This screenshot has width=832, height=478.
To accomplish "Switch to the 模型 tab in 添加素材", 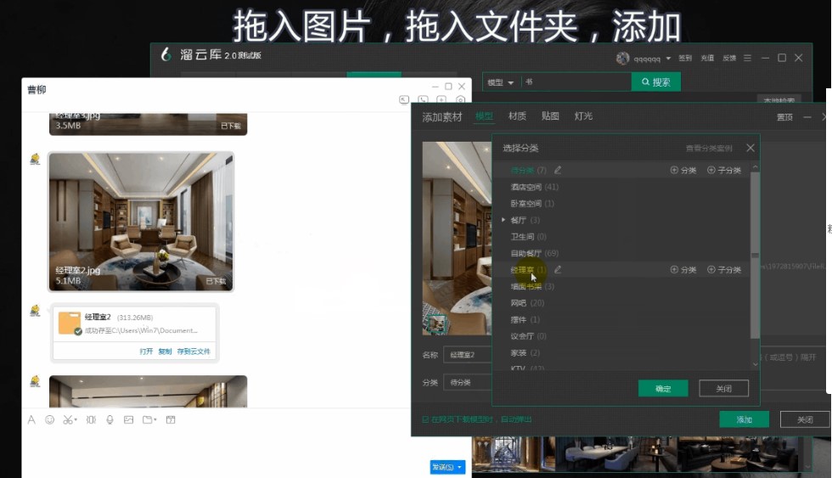I will tap(483, 116).
